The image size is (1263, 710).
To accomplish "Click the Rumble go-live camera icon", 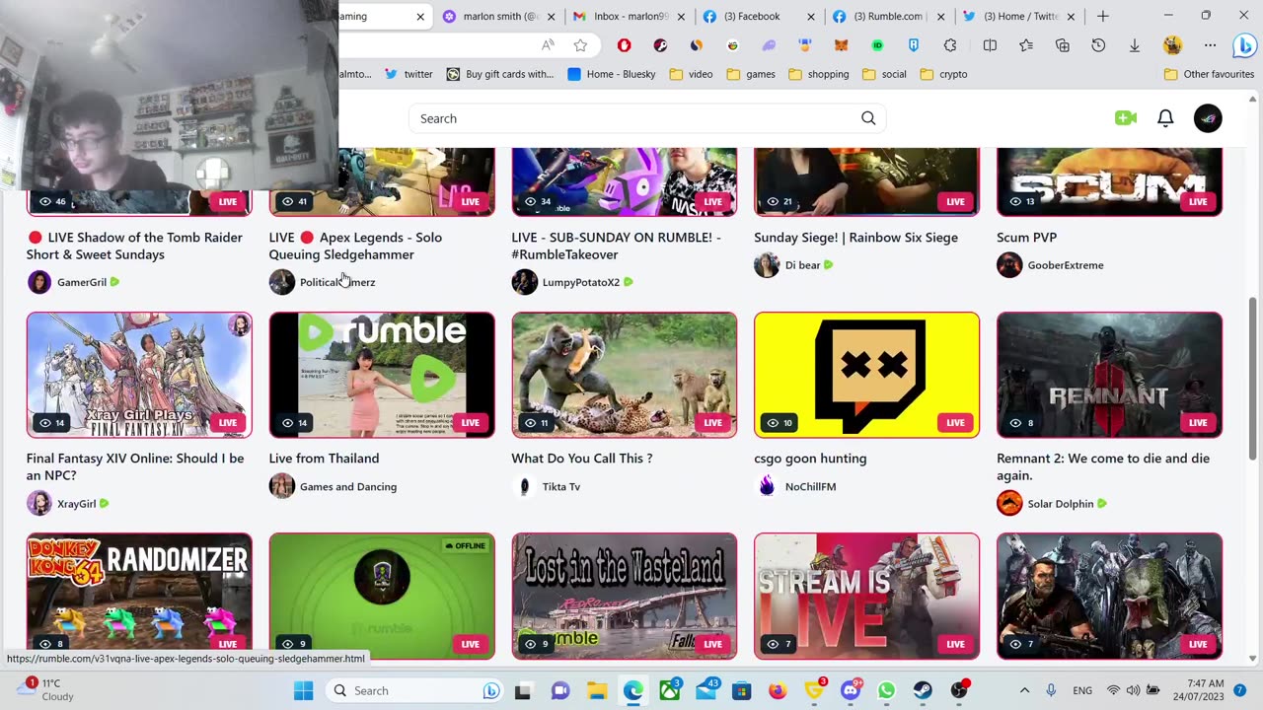I will pyautogui.click(x=1125, y=118).
